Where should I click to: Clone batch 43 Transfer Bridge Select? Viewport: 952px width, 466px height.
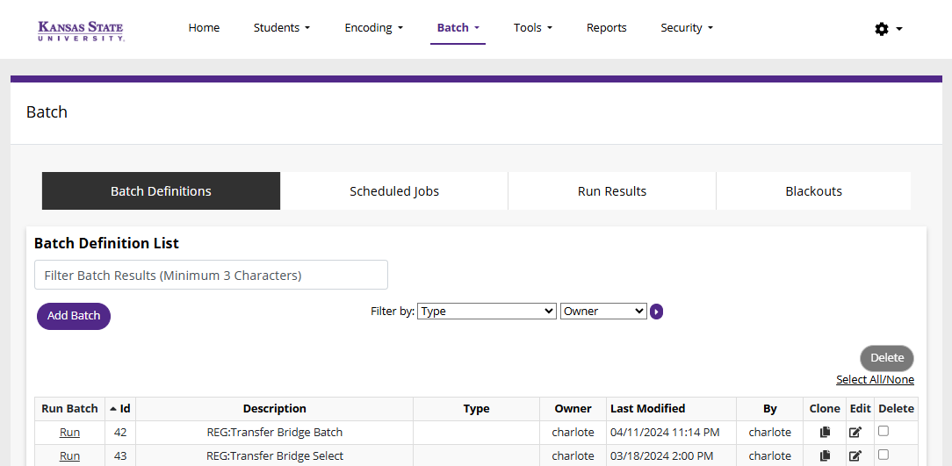click(x=825, y=455)
